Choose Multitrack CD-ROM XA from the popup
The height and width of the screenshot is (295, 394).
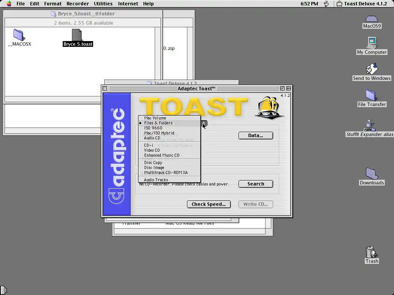pos(170,172)
